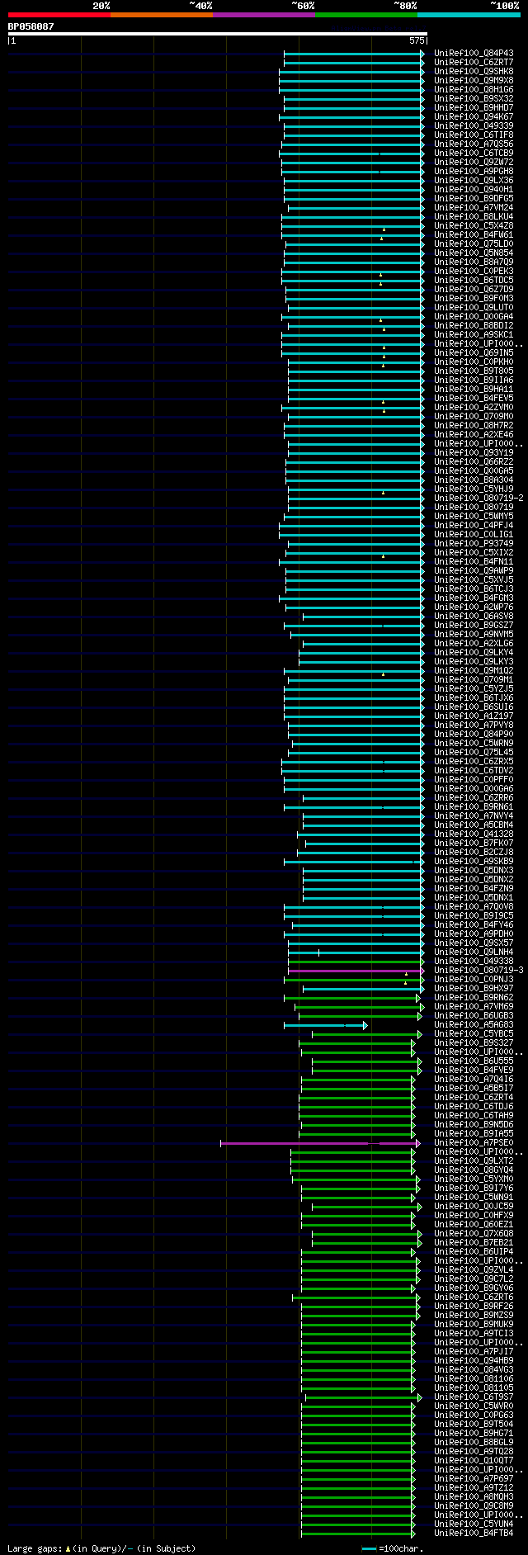Screen dimensions: 528x1555
Task: Select UniRef100_O49338 label
Action: (474, 962)
